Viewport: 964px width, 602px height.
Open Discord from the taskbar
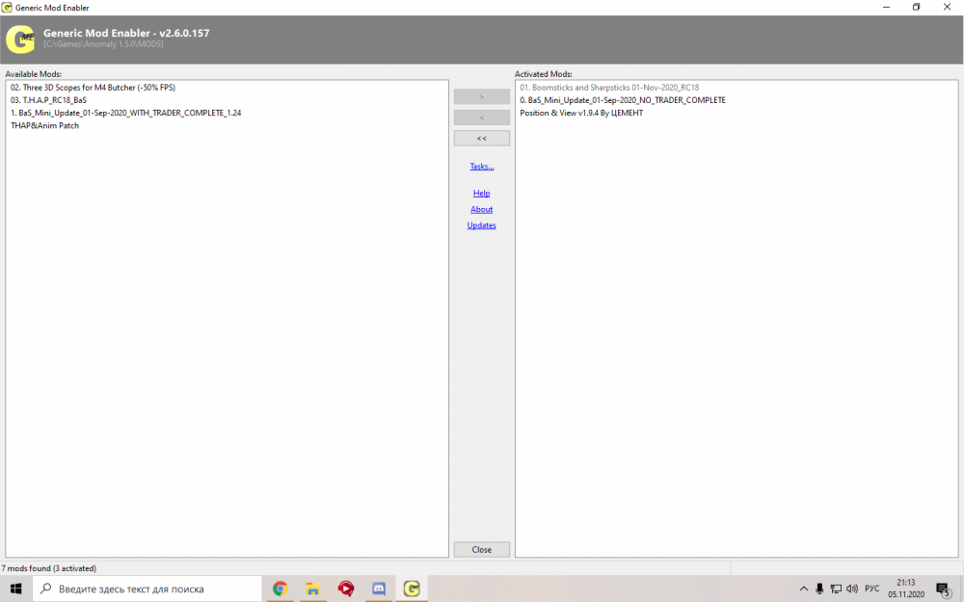[379, 589]
